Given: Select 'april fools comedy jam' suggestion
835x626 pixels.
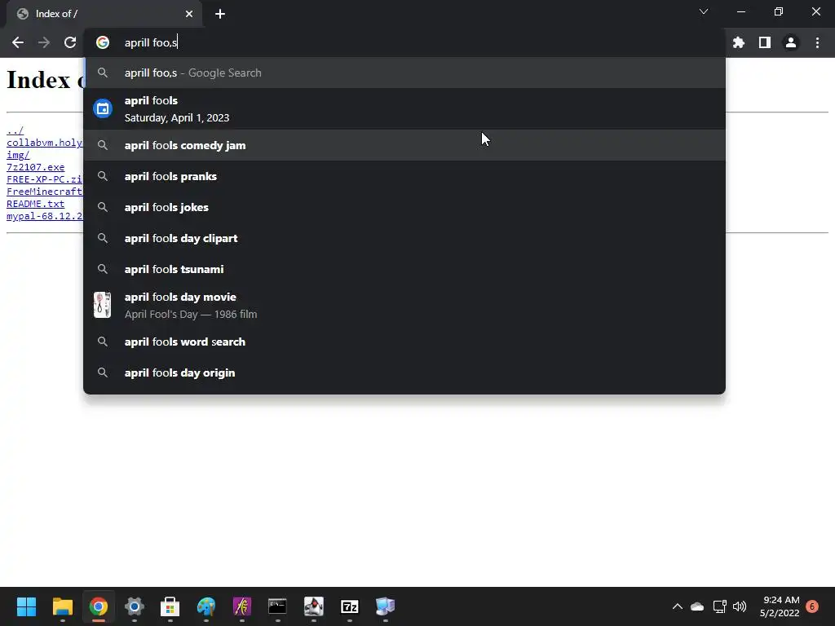Looking at the screenshot, I should pyautogui.click(x=404, y=145).
